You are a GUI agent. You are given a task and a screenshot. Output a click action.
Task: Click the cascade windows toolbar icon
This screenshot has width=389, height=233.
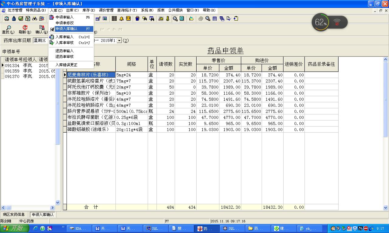click(222, 19)
